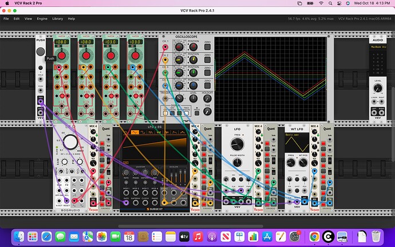Click oscilloscope CH. 1 red POSITION knob
Viewport: 395px width, 247px height.
tap(193, 47)
